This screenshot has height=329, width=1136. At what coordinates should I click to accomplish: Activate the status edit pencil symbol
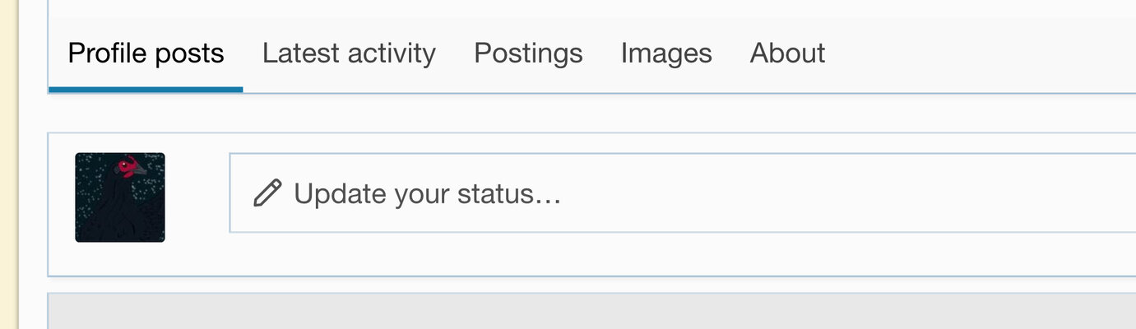(267, 193)
